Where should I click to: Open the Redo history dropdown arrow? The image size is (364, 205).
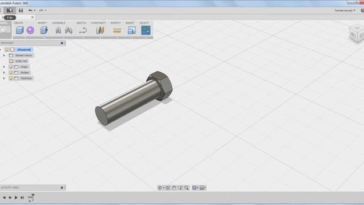(45, 10)
